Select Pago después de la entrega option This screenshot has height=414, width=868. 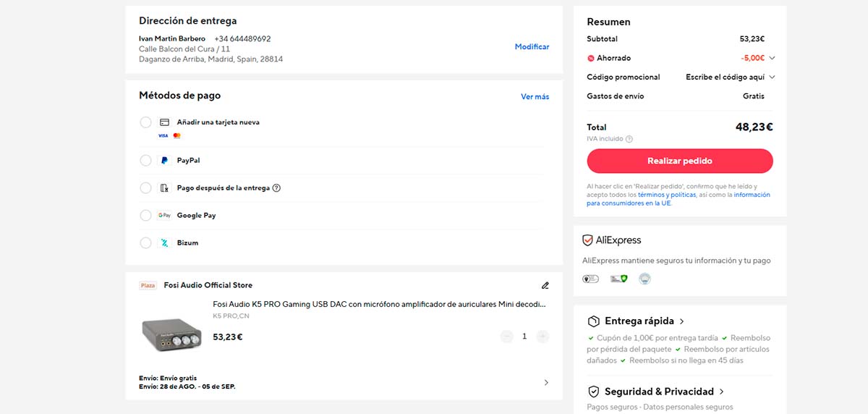click(x=145, y=188)
